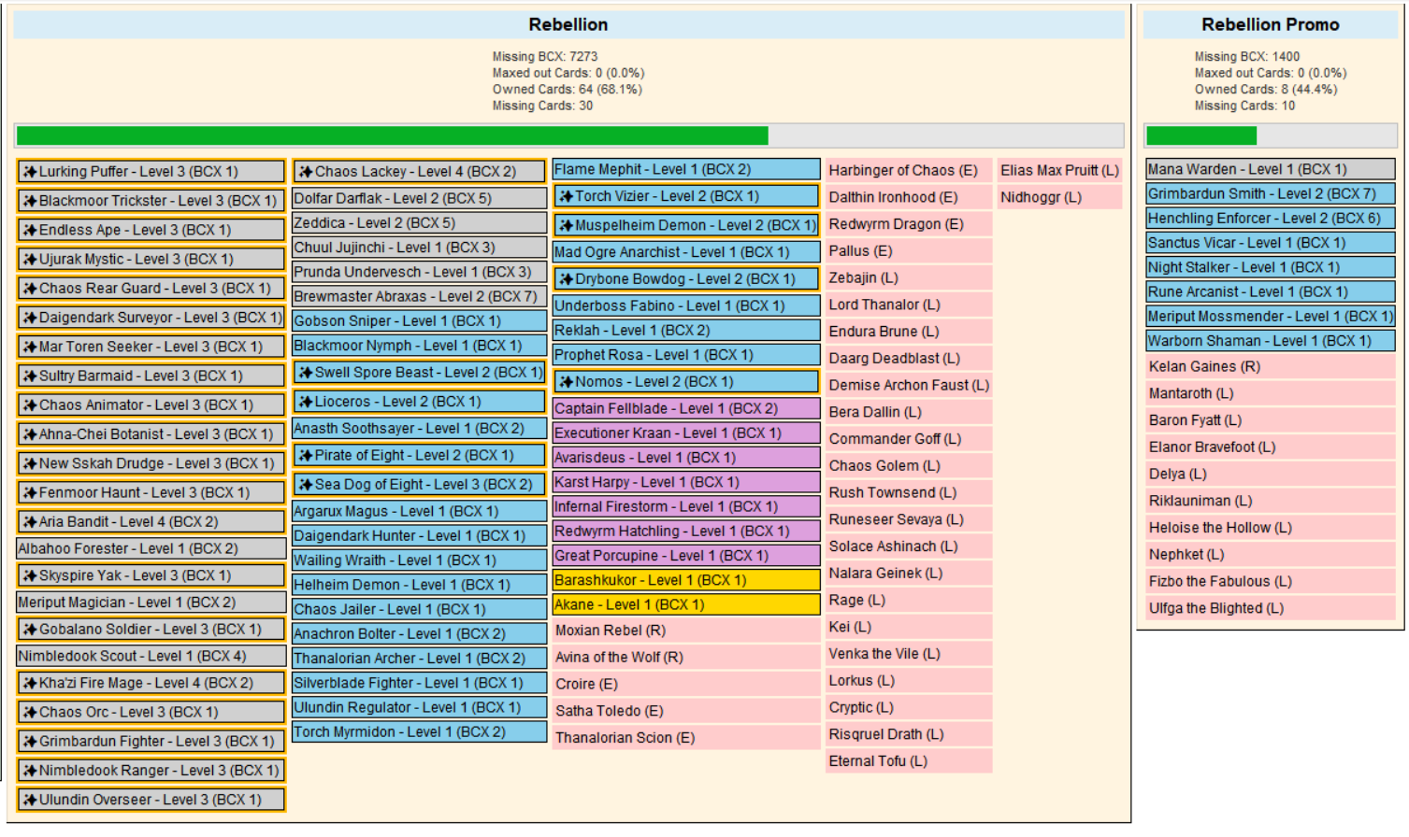Screen dimensions: 1409x837
Task: Select the Mana Warden promo card
Action: tap(1269, 170)
